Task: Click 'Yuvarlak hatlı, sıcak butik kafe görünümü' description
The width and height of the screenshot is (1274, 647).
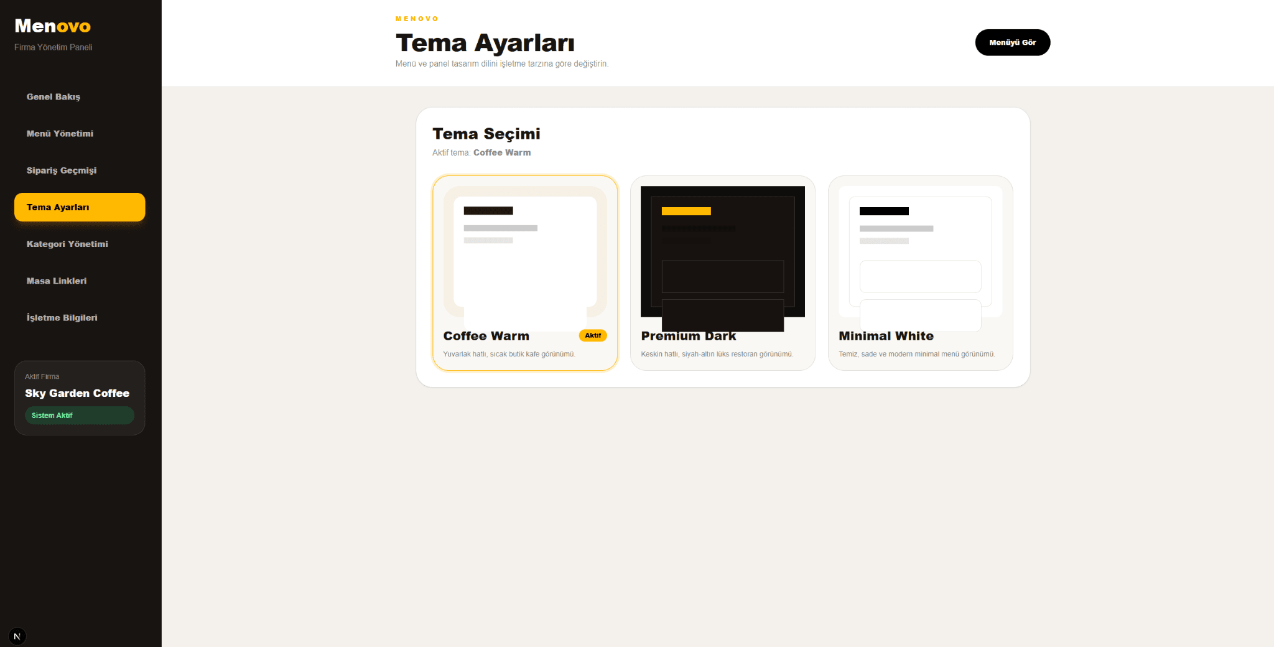Action: [509, 354]
